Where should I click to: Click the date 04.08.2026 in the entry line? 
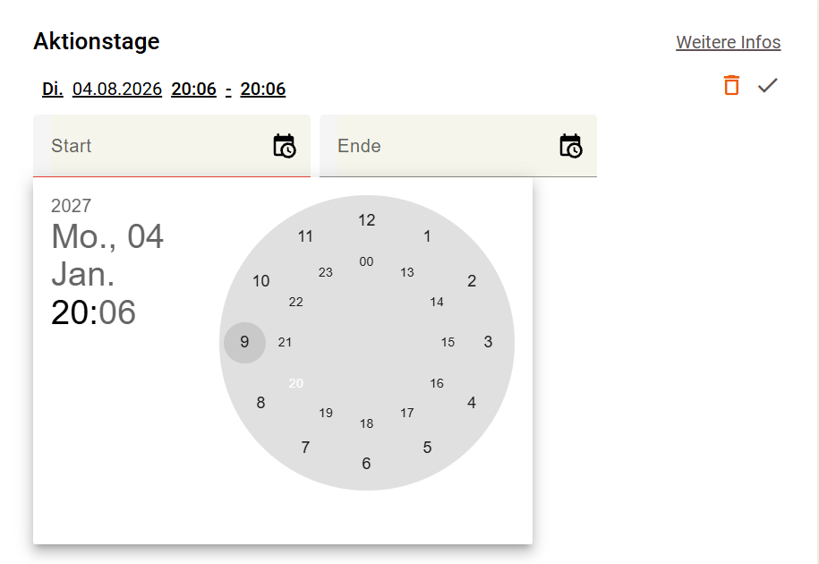(x=117, y=90)
